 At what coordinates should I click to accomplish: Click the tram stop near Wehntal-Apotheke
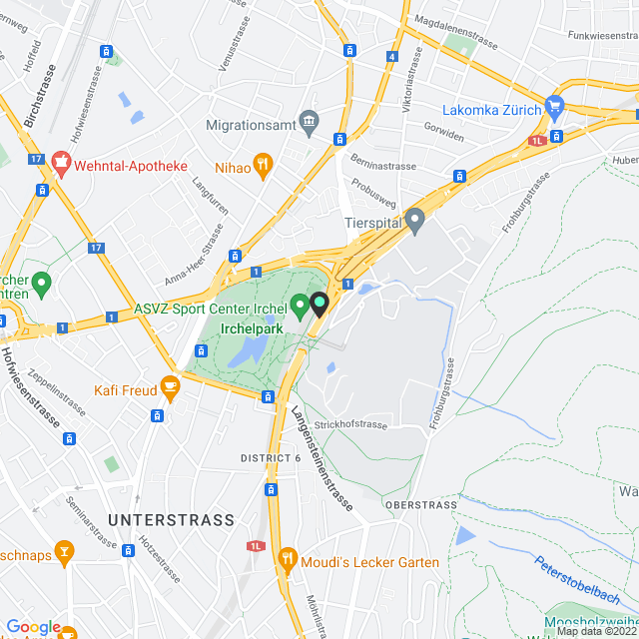pos(42,190)
